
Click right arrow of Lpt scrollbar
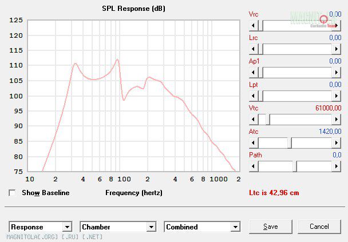(x=336, y=96)
